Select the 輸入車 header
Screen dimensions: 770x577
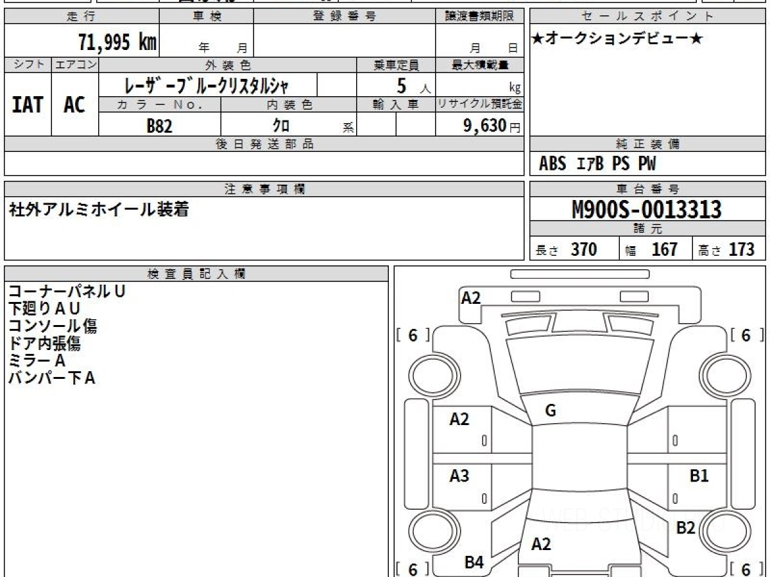pos(396,105)
